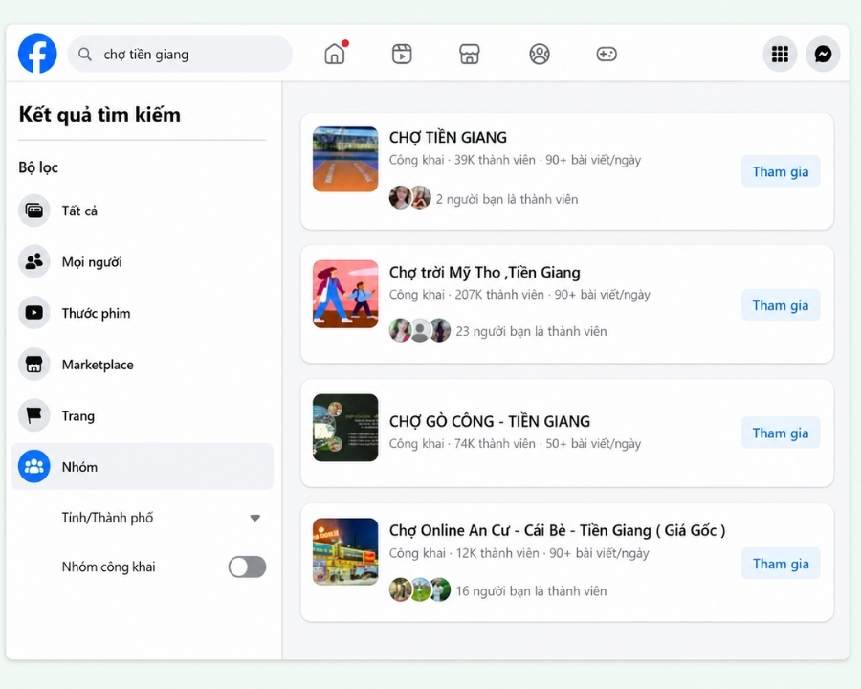Go to Home feed icon
Image resolution: width=861 pixels, height=689 pixels.
(335, 54)
